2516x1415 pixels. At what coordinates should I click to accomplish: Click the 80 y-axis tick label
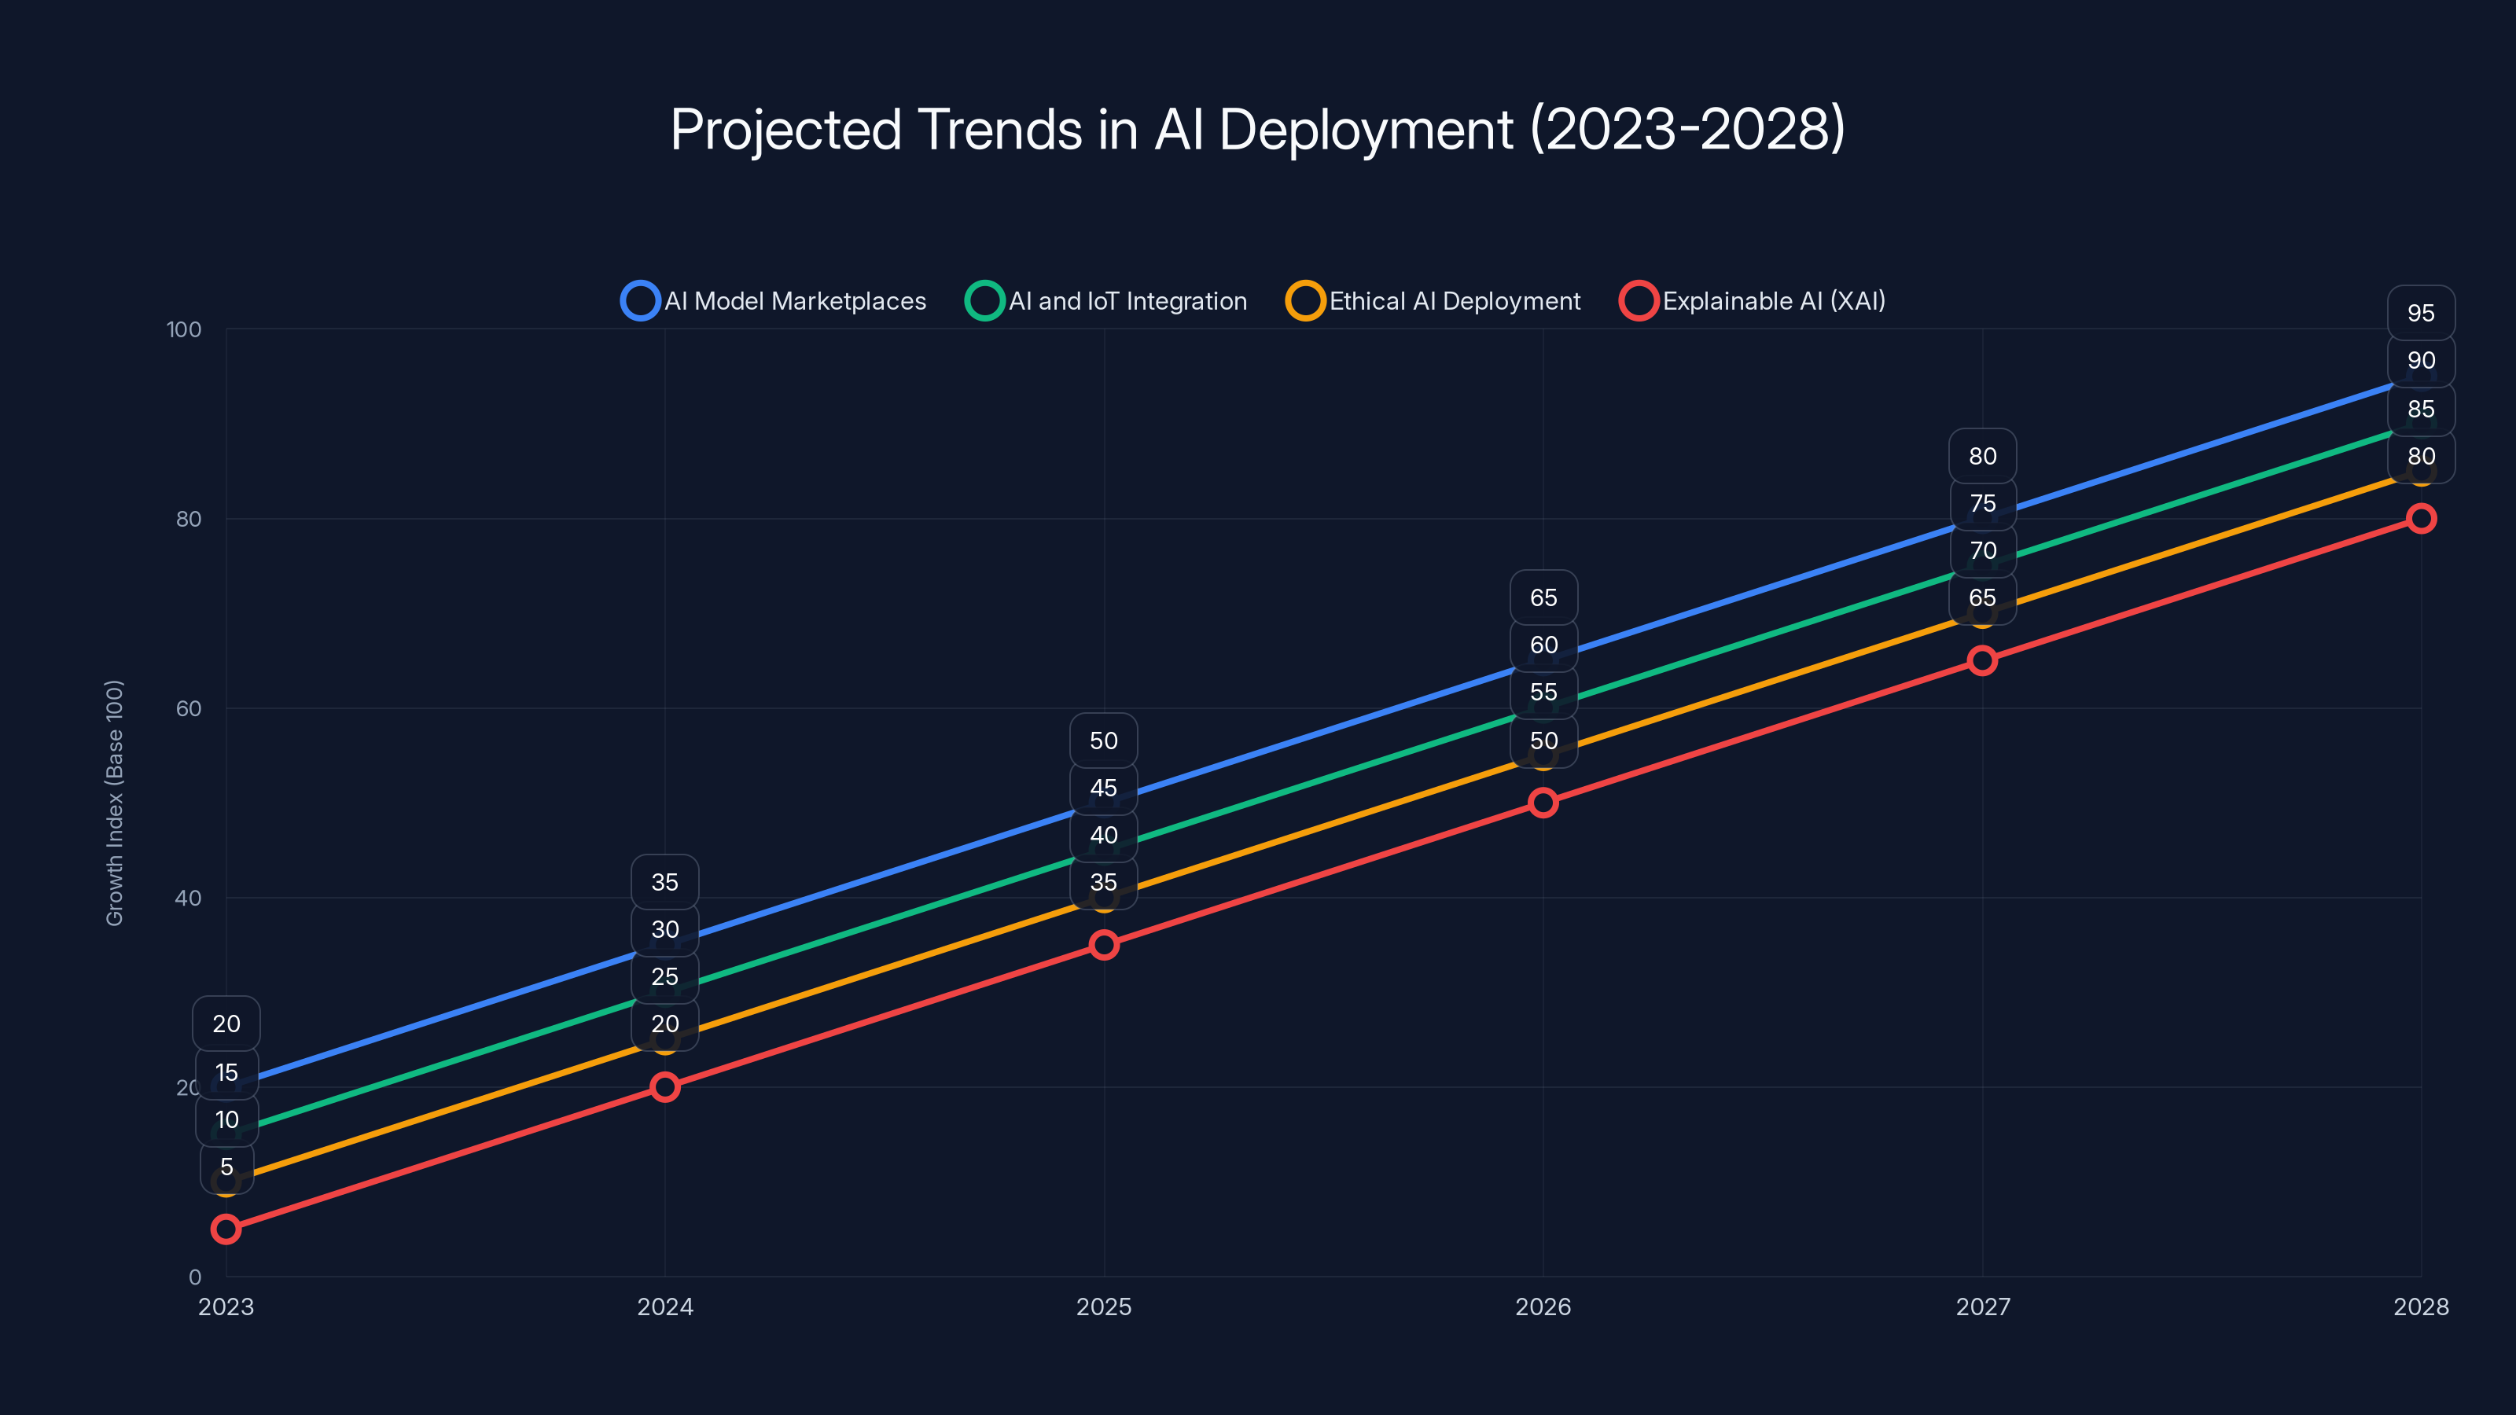pos(189,519)
